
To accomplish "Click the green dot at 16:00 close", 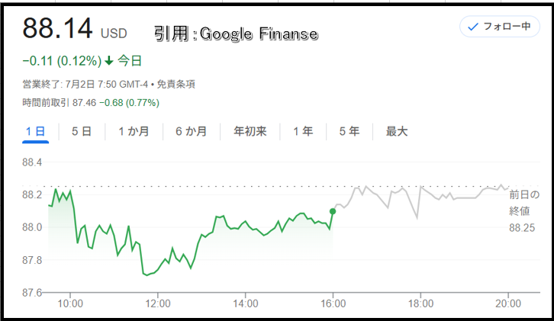I will click(333, 211).
